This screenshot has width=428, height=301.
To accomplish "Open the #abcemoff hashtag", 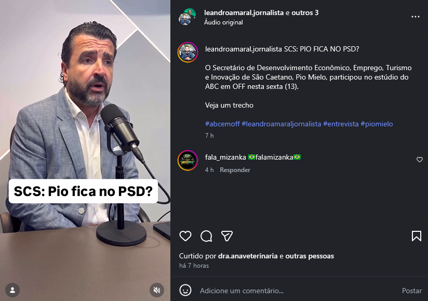I will pos(222,124).
